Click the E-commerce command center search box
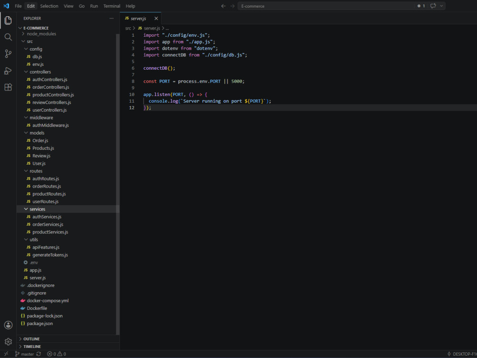Viewport: 477px width, 358px height. (x=325, y=6)
